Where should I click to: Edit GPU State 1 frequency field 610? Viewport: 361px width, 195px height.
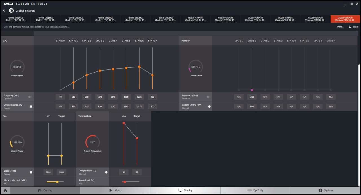tap(74, 97)
